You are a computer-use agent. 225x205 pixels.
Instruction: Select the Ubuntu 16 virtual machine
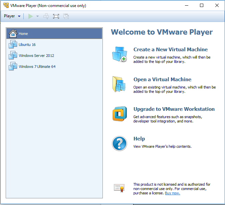(x=54, y=45)
